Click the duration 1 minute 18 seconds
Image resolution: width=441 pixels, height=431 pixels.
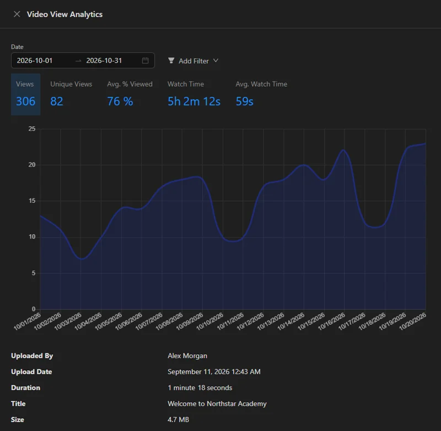coord(200,387)
